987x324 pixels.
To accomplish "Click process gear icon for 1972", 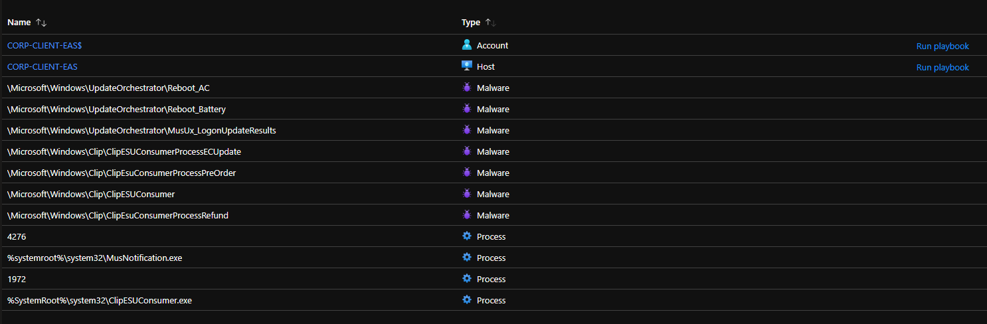I will (x=467, y=279).
